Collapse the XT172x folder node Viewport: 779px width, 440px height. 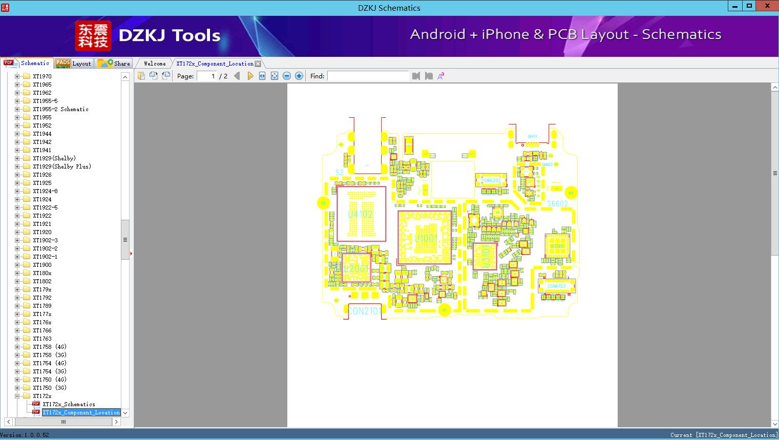(x=17, y=396)
